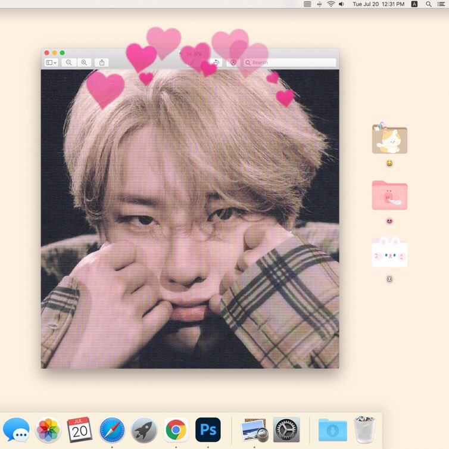Open the sidebar view dropdown in Preview
This screenshot has width=449, height=449.
pyautogui.click(x=52, y=63)
